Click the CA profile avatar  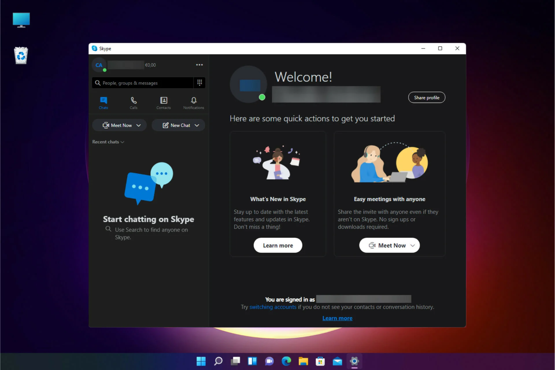[x=99, y=65]
